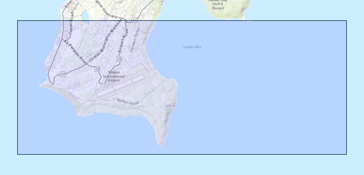This screenshot has height=175, width=364.
Task: Click the bottom-right corner of the selection rectangle
Action: click(x=346, y=154)
